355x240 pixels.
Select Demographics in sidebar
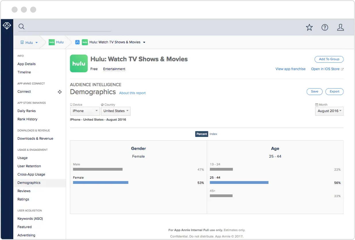40,183
